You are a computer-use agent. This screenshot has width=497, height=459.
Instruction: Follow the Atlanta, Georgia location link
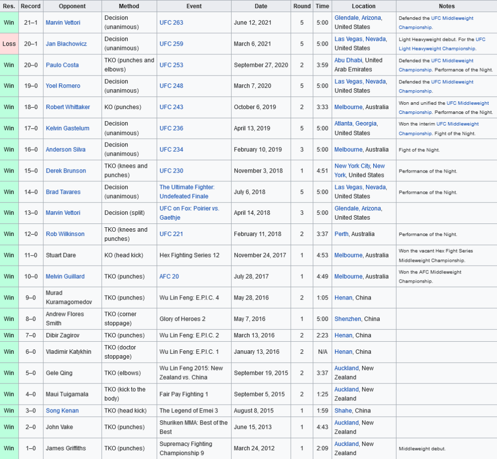[355, 124]
